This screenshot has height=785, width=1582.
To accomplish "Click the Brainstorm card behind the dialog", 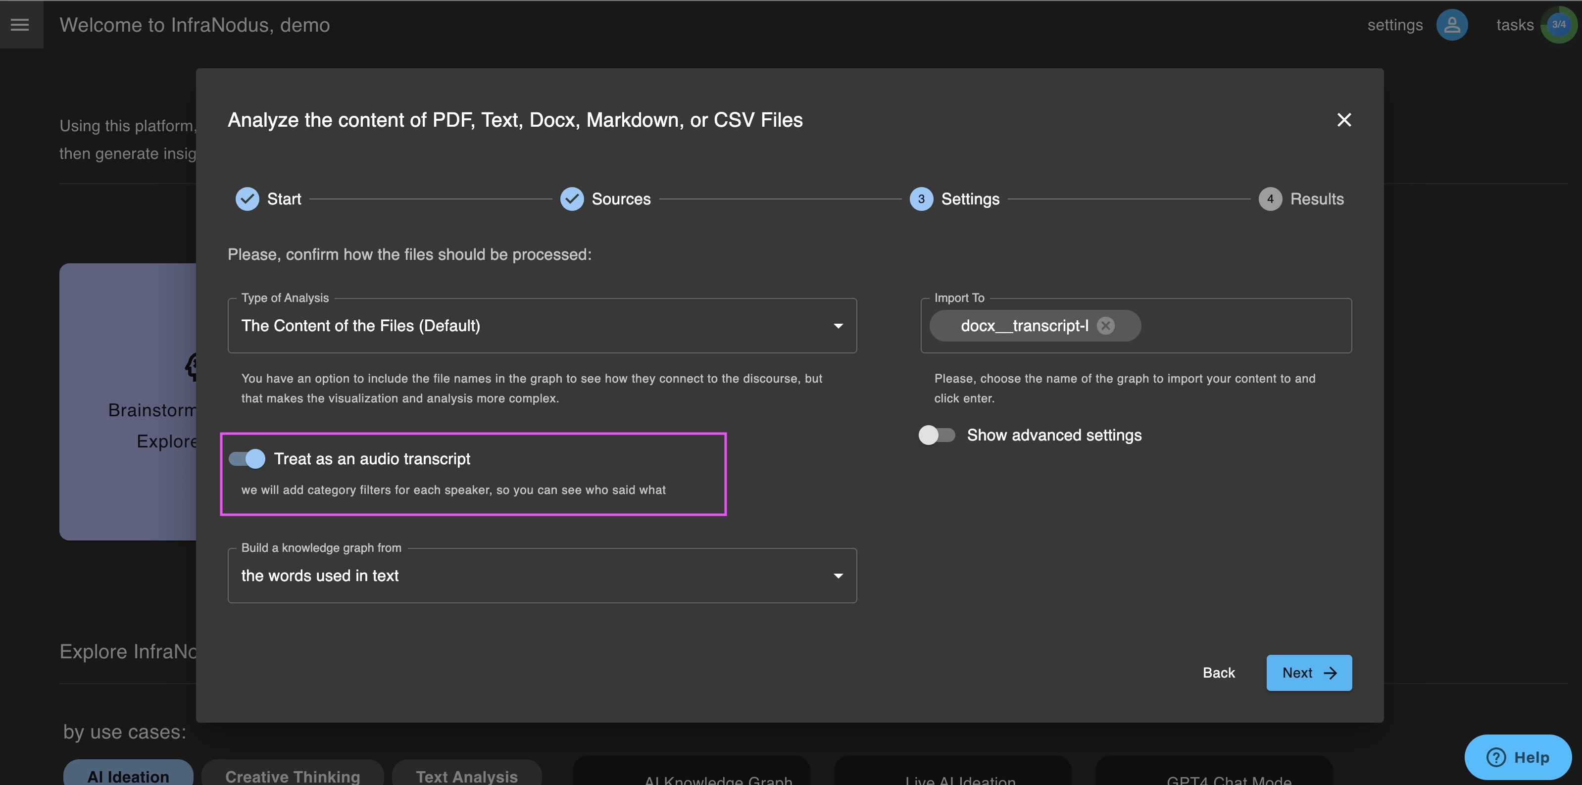I will pos(128,402).
